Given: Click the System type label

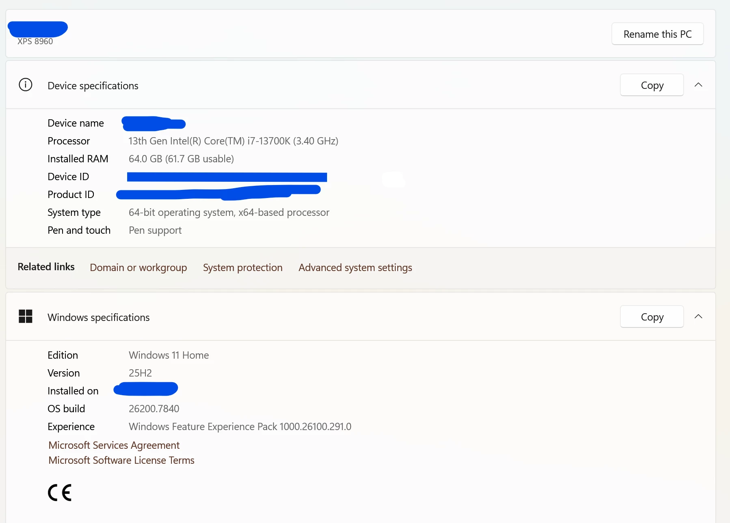Looking at the screenshot, I should click(74, 213).
